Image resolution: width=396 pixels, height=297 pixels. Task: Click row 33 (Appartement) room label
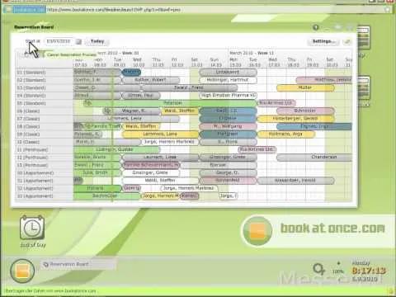35,196
